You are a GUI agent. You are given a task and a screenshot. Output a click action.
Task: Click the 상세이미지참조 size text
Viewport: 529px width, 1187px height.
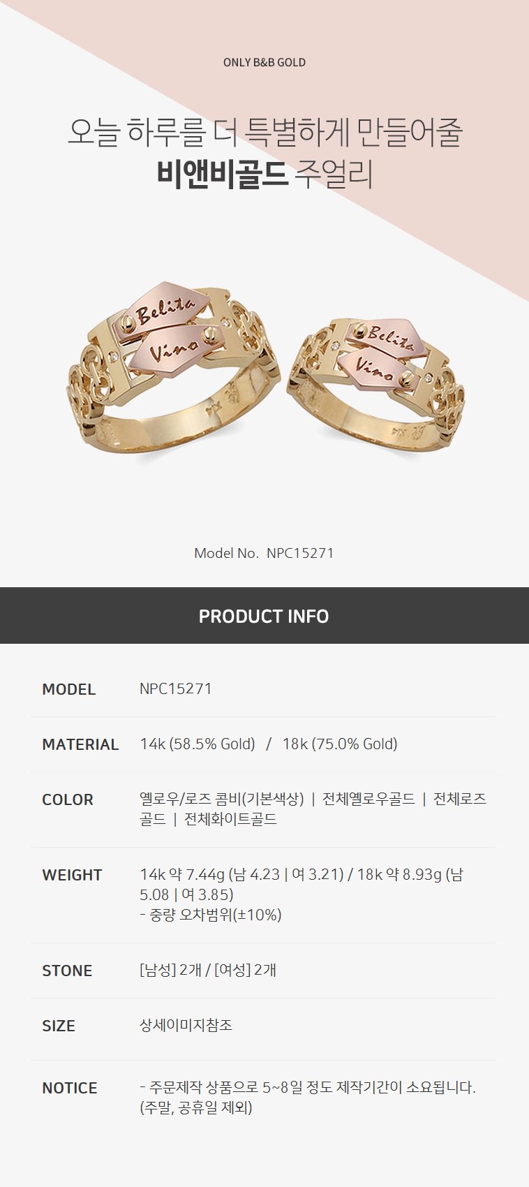186,1025
